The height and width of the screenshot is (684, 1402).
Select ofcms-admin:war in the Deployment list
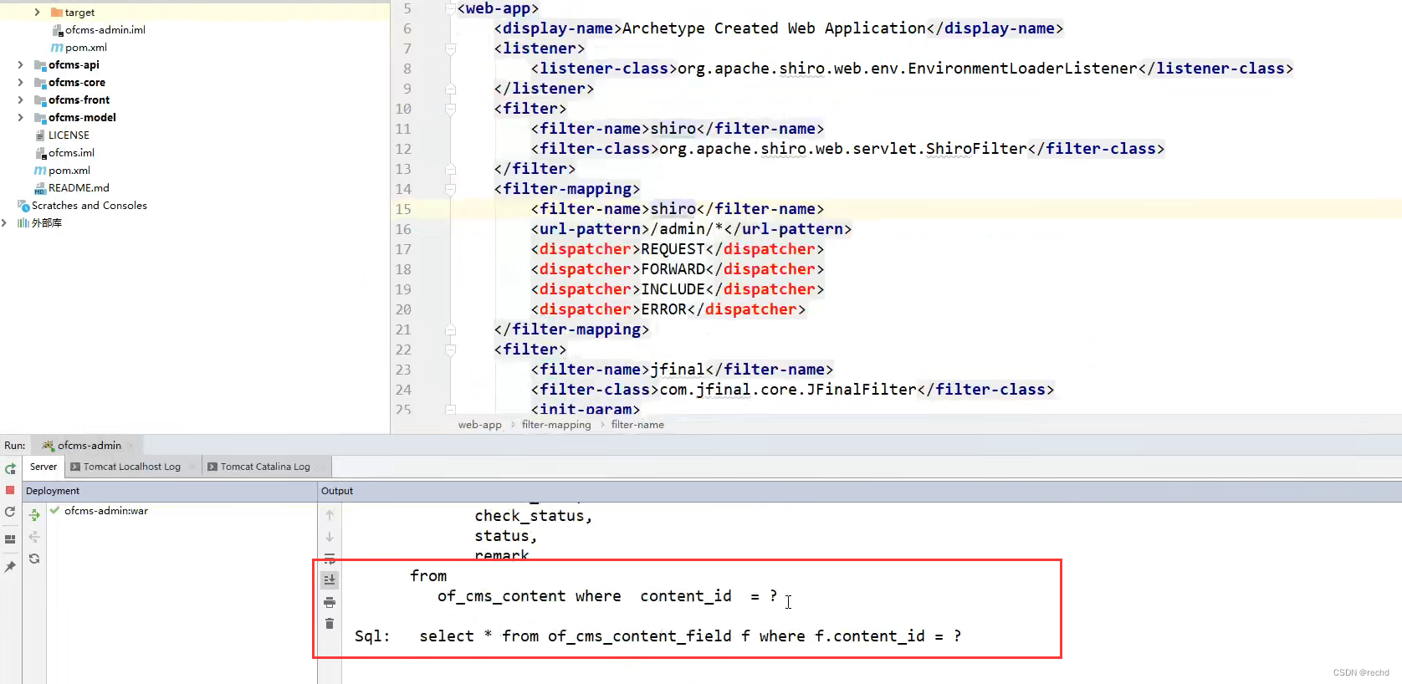pos(106,510)
